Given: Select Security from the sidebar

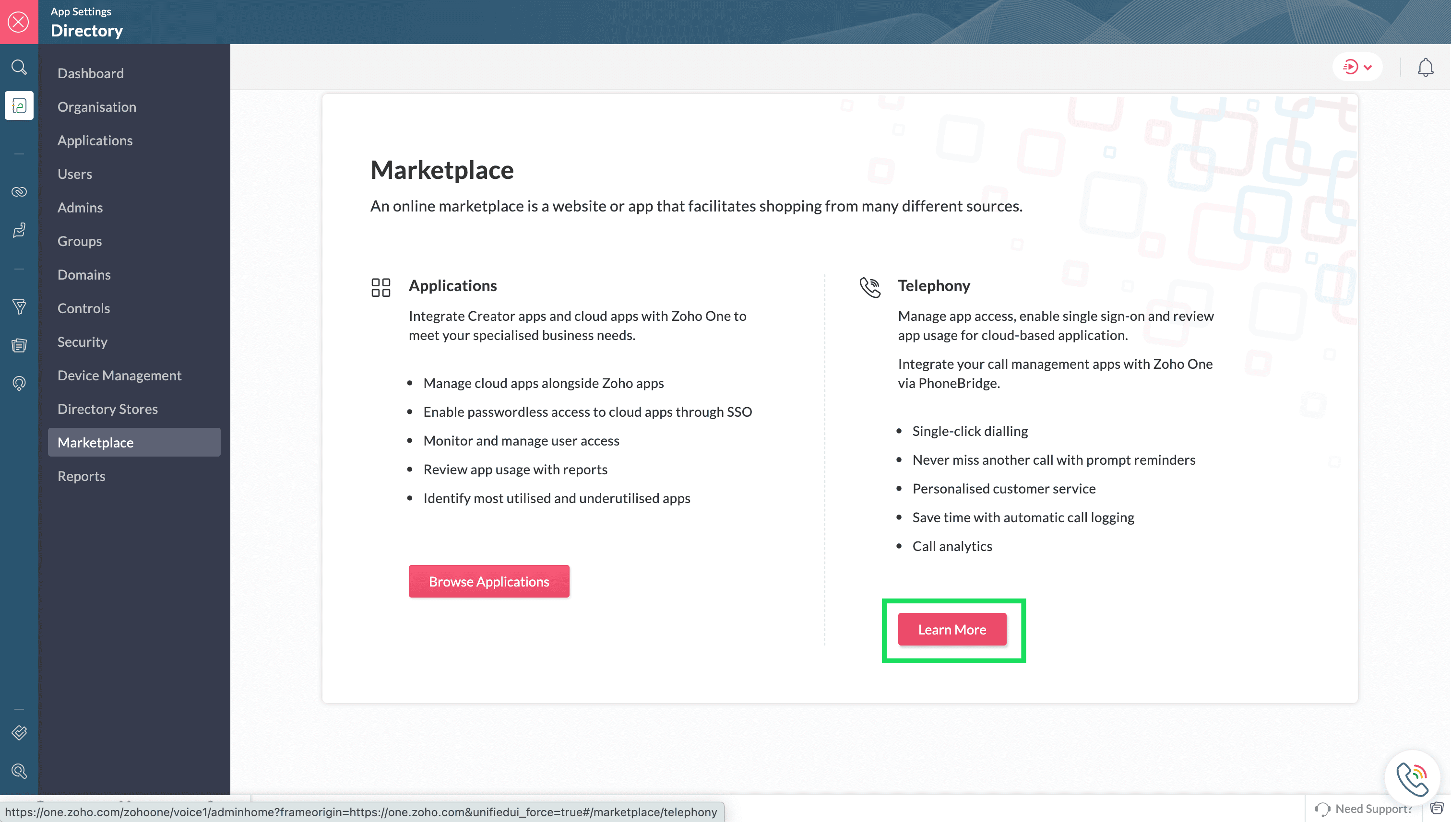Looking at the screenshot, I should pos(82,341).
